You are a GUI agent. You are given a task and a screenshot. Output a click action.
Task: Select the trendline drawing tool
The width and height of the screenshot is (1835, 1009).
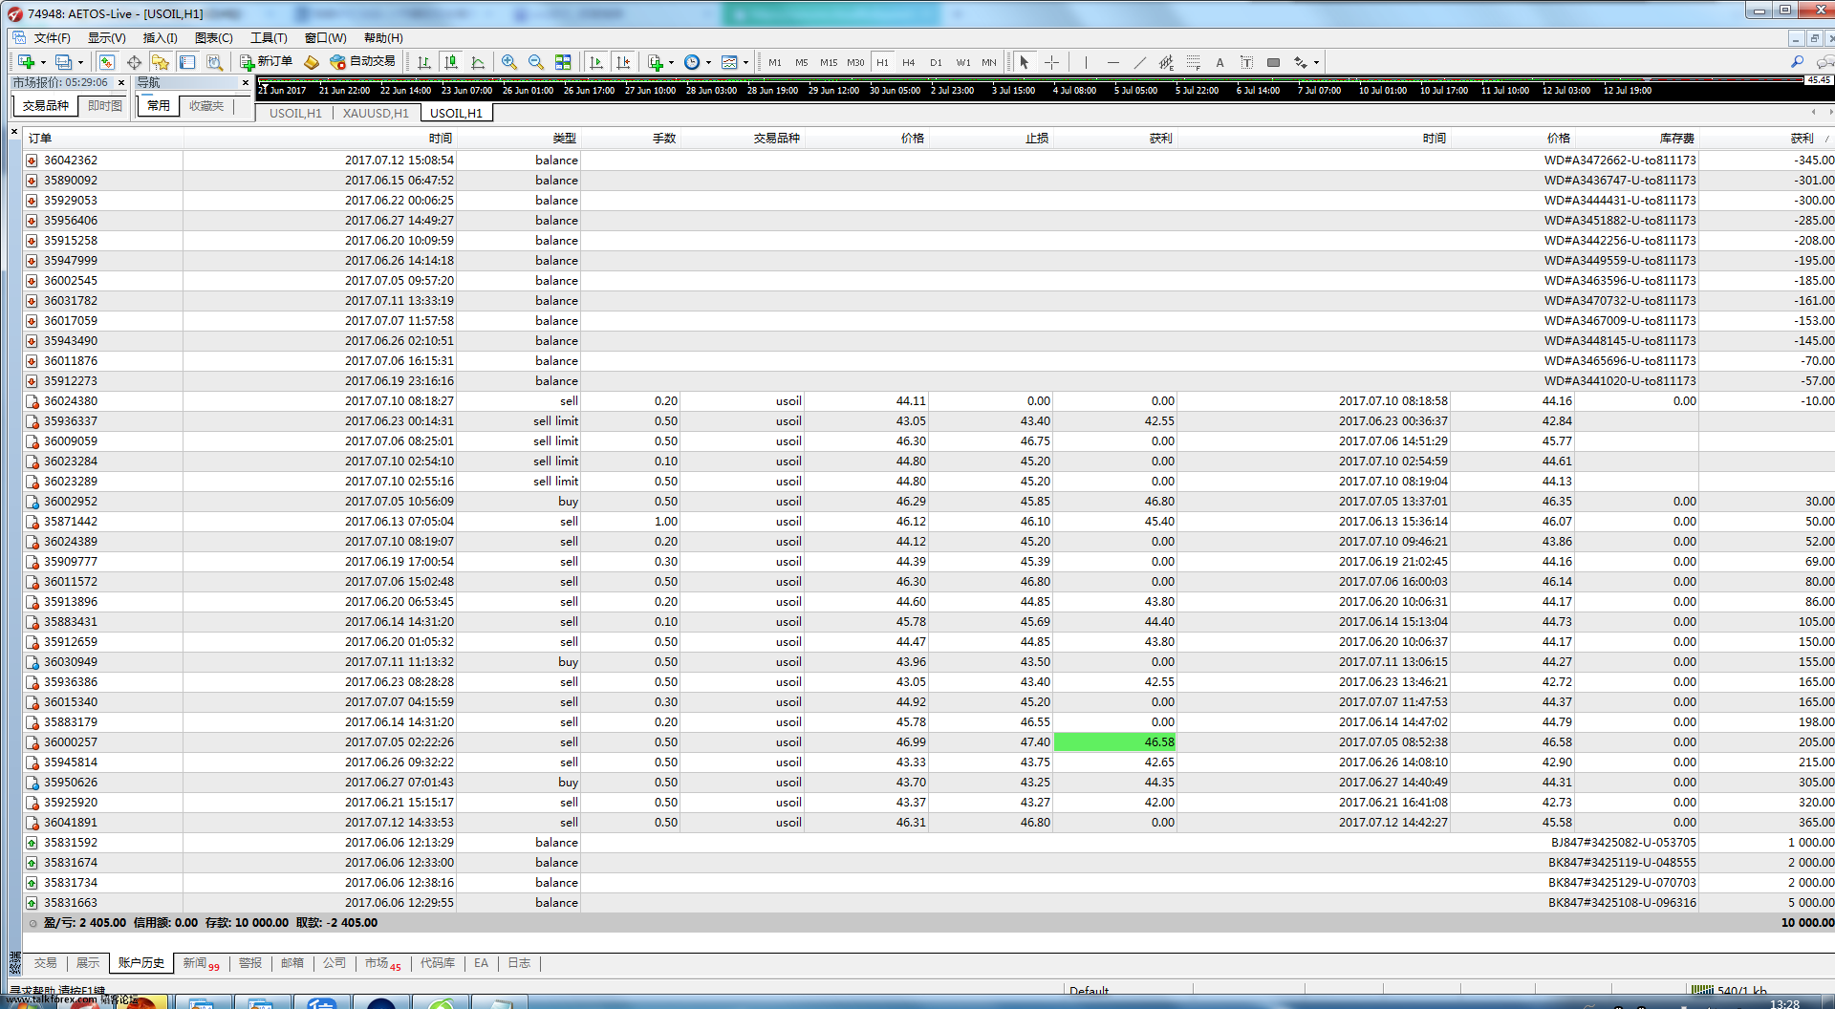[1139, 62]
